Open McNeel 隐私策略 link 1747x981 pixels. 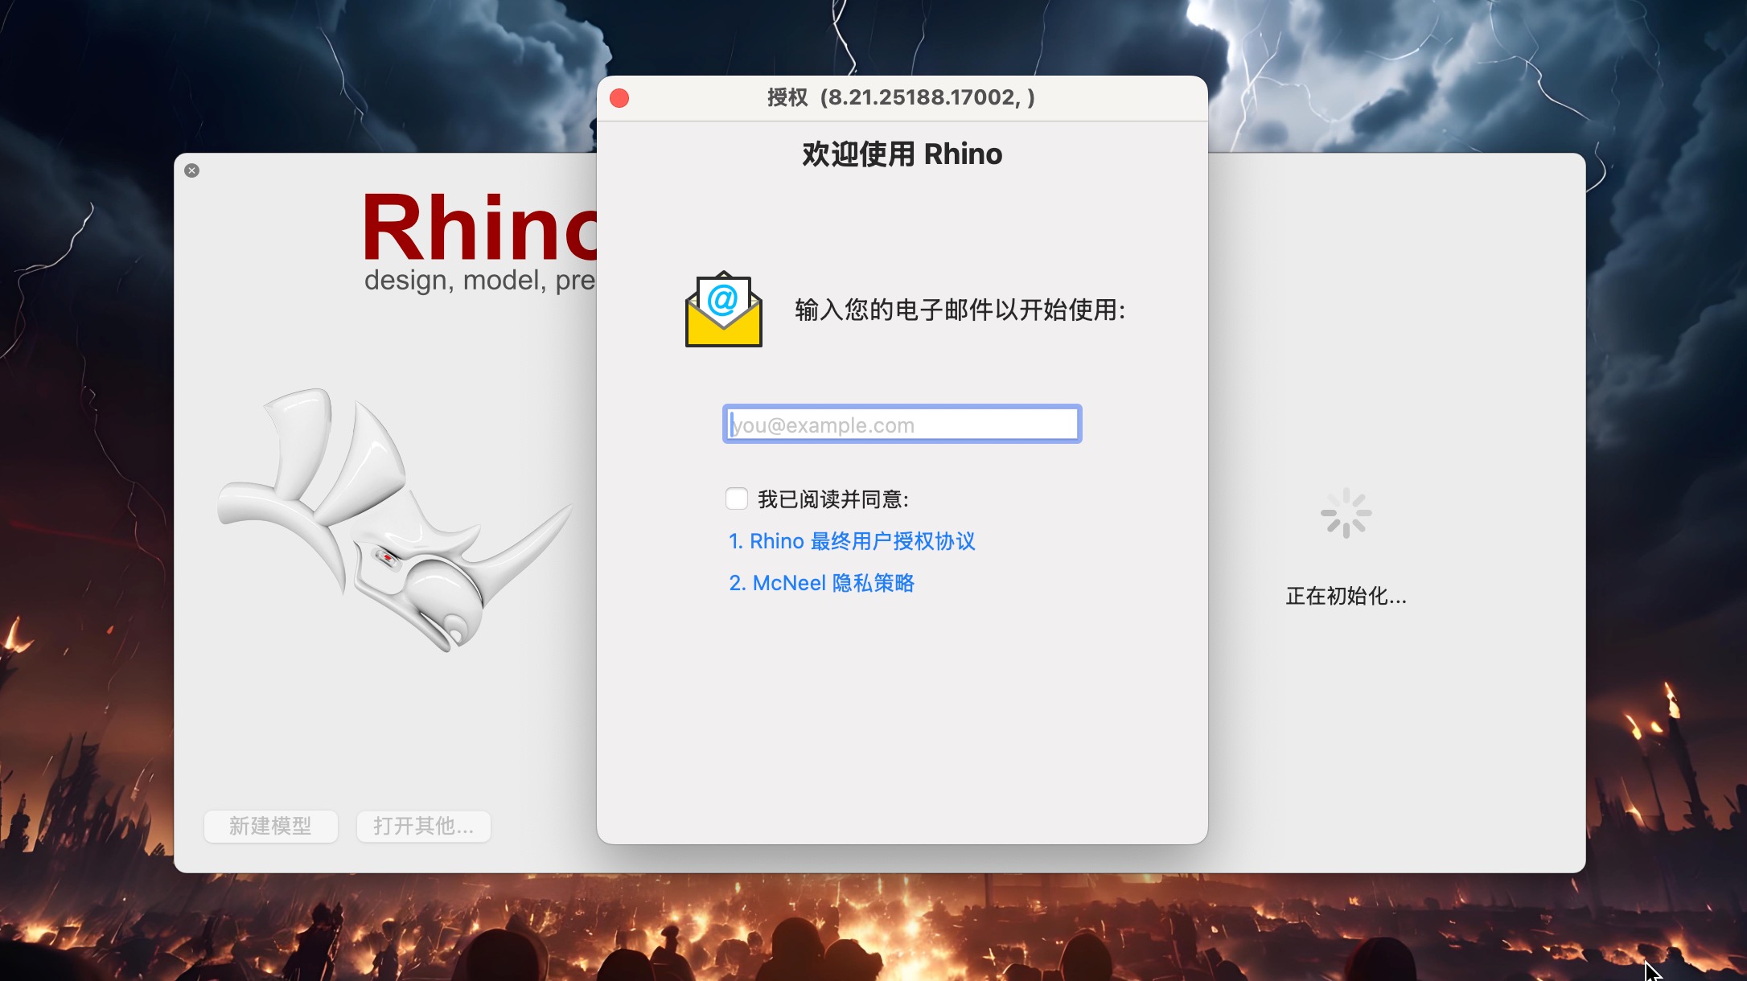pyautogui.click(x=821, y=583)
